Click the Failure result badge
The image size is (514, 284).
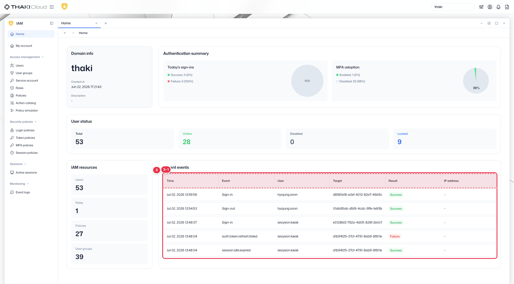395,236
